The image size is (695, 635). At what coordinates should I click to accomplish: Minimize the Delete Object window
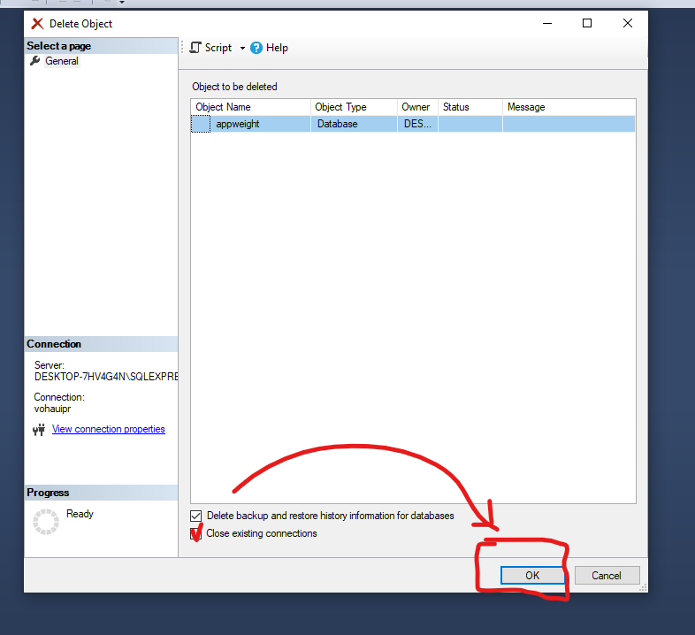point(547,23)
